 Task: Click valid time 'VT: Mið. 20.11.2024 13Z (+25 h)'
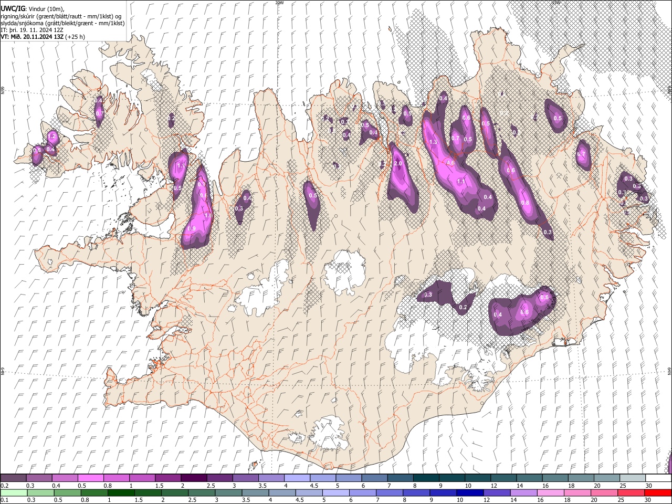(43, 37)
